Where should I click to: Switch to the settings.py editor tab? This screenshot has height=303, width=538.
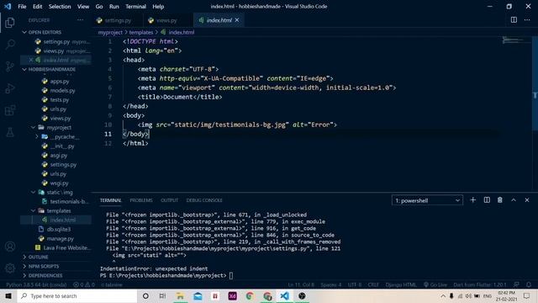(118, 20)
